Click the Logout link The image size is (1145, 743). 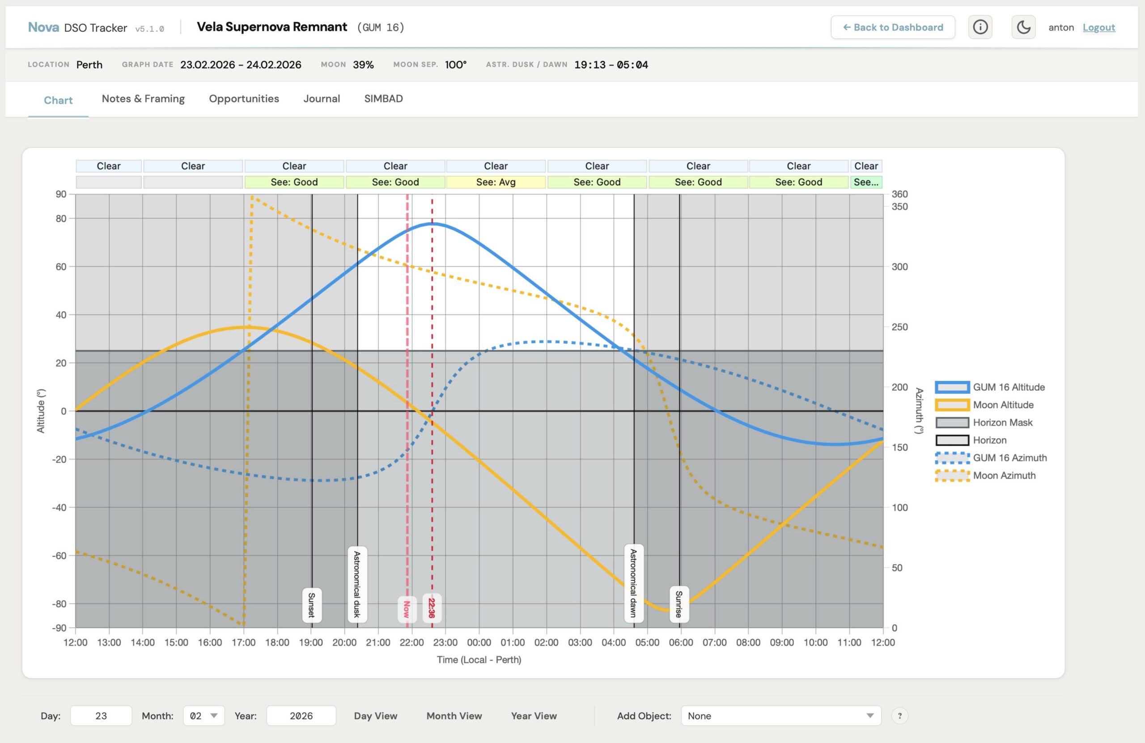[x=1099, y=27]
